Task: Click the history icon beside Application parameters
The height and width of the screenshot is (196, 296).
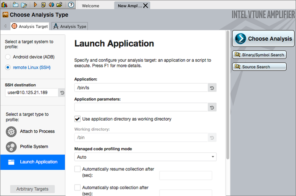Action: 212,108
